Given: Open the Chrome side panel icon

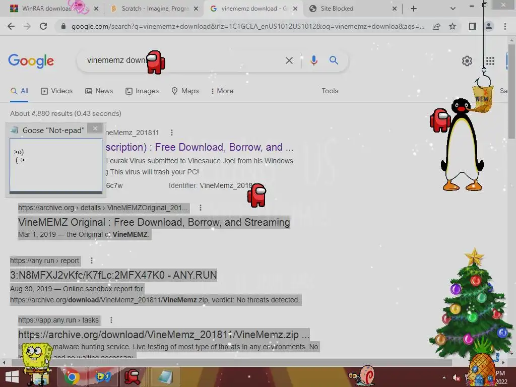Looking at the screenshot, I should point(473,26).
